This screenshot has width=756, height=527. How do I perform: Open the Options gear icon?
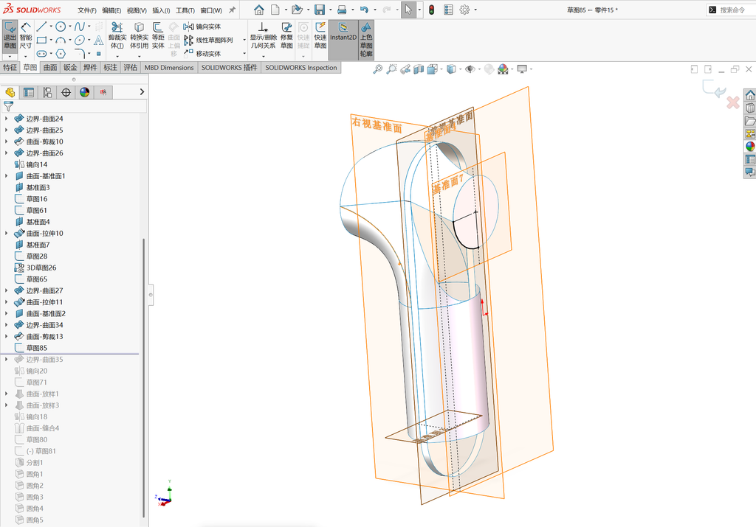(464, 10)
